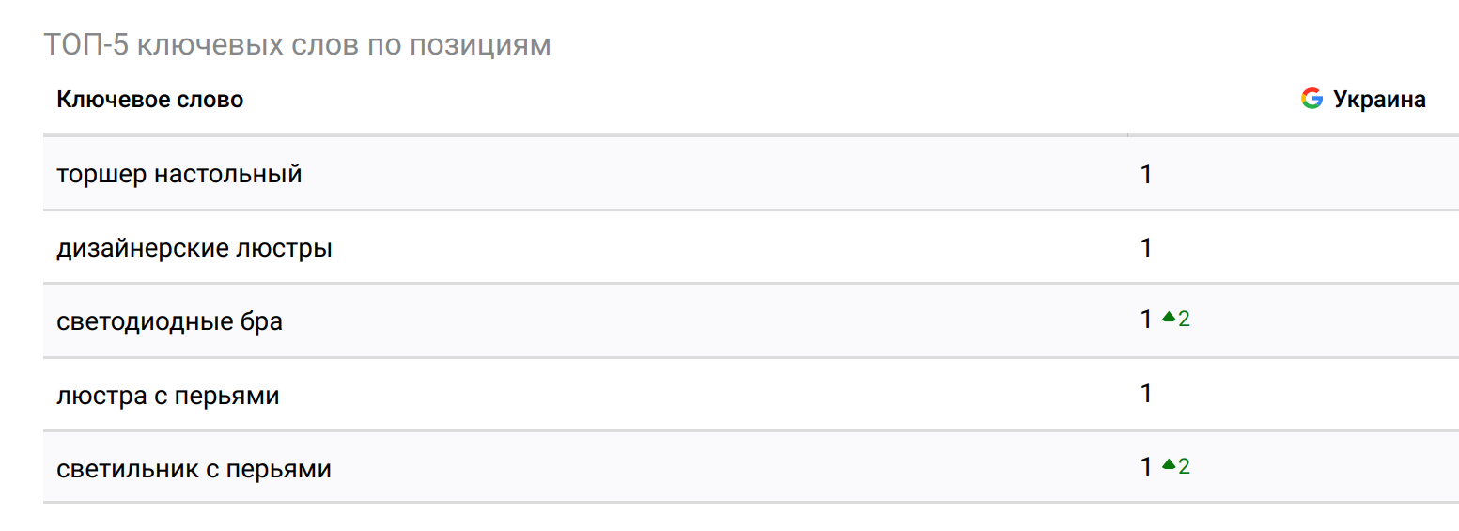Select keyword люстра с перьями
The image size is (1459, 531).
(168, 396)
